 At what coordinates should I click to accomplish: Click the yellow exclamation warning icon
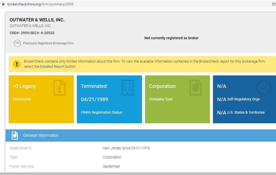point(17,64)
